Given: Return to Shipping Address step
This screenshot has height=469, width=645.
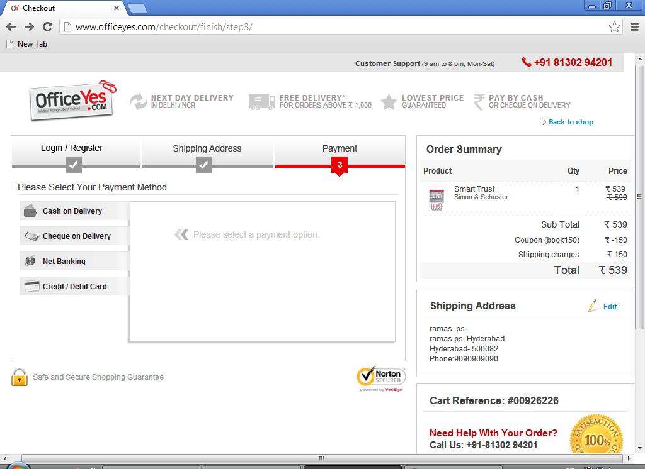Looking at the screenshot, I should pos(207,149).
